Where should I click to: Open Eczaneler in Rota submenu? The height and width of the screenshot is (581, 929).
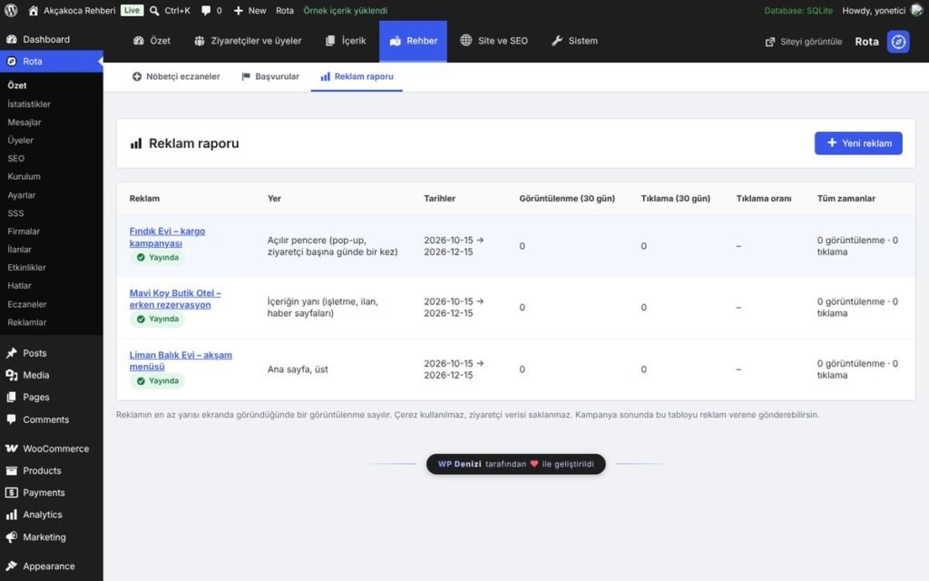(26, 304)
